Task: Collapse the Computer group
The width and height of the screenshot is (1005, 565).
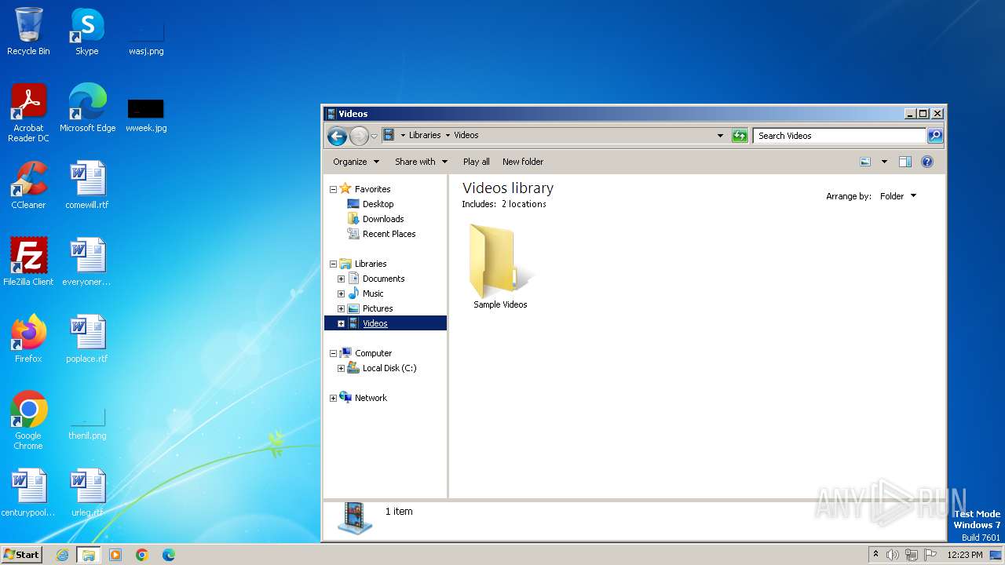Action: (x=333, y=353)
